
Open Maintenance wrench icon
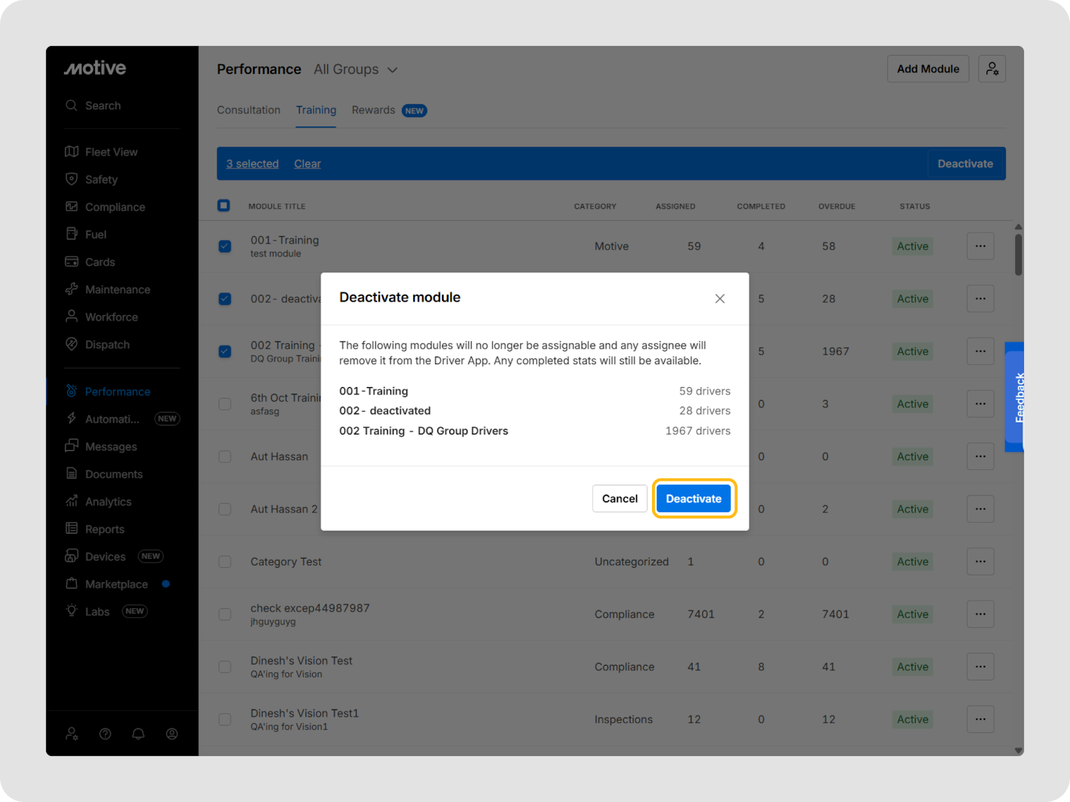[x=72, y=289]
